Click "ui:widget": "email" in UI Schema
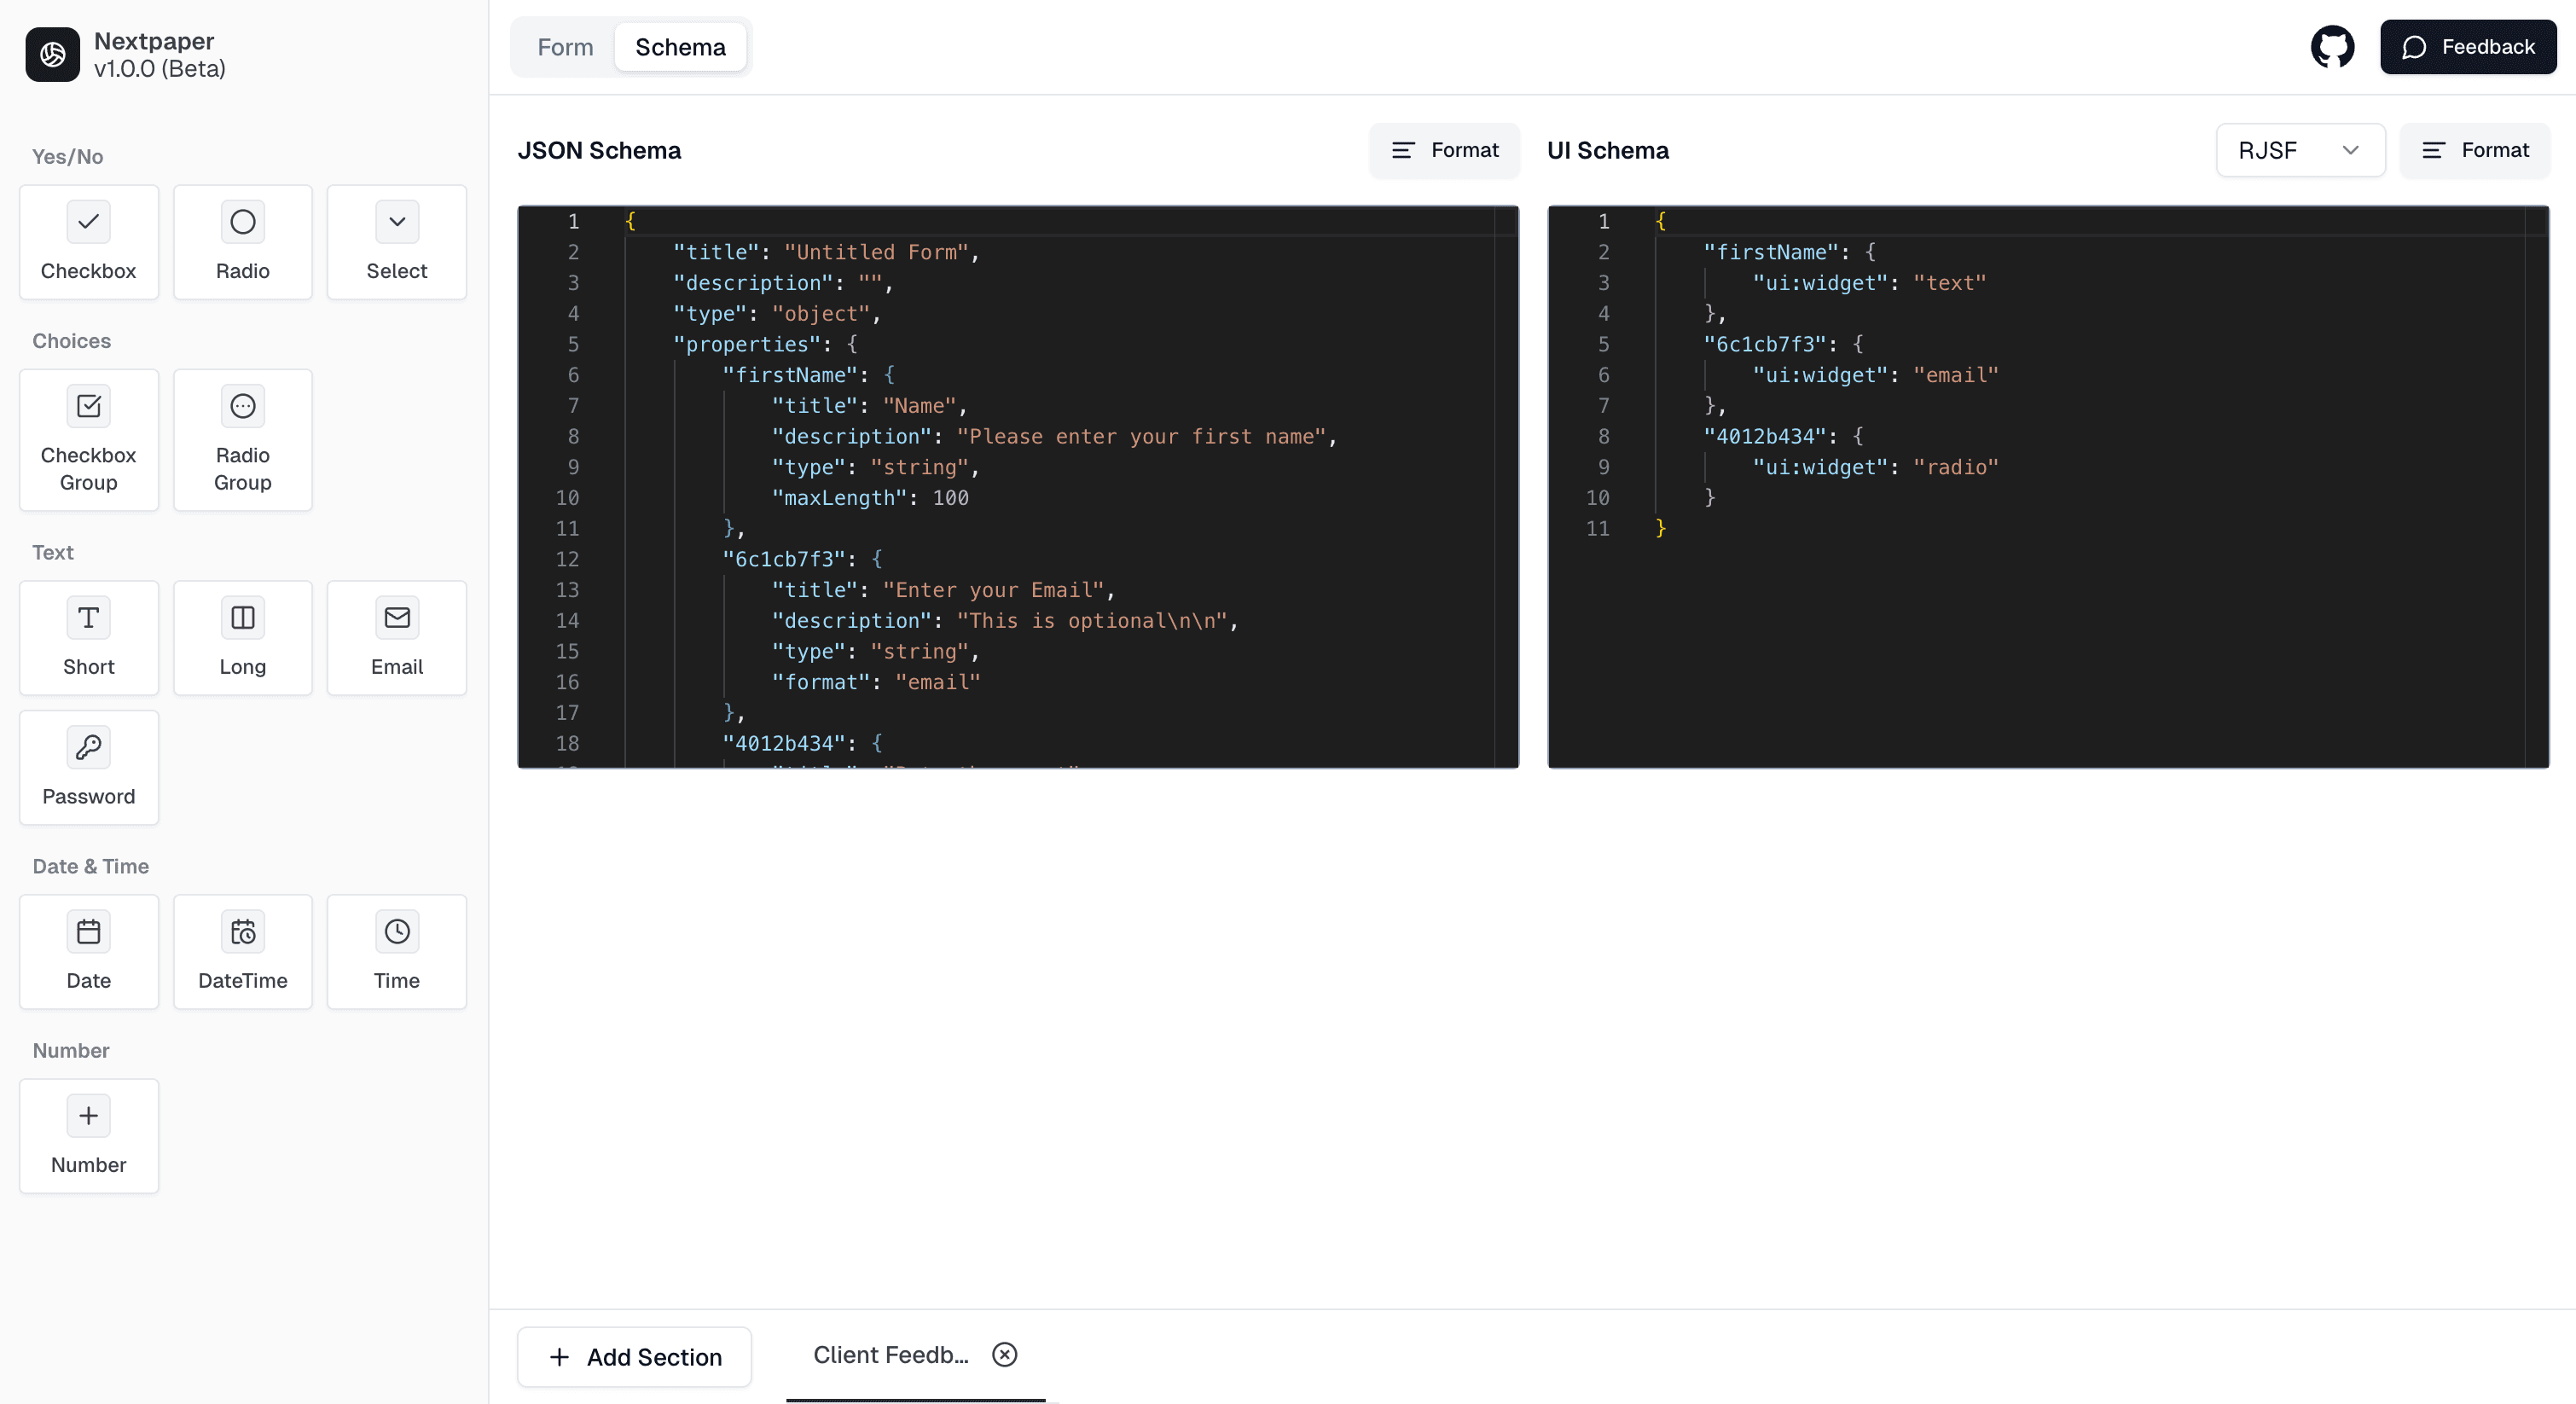 [1875, 375]
